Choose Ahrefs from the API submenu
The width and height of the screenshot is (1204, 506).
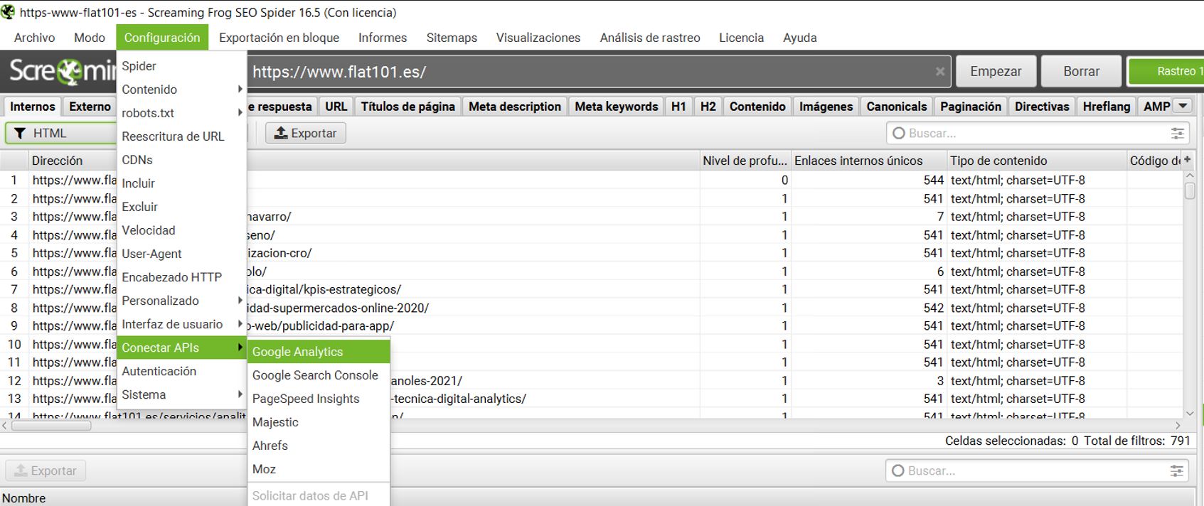[319, 446]
